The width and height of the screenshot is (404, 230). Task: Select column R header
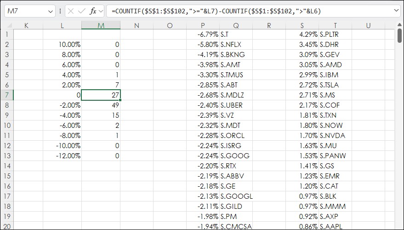point(269,25)
